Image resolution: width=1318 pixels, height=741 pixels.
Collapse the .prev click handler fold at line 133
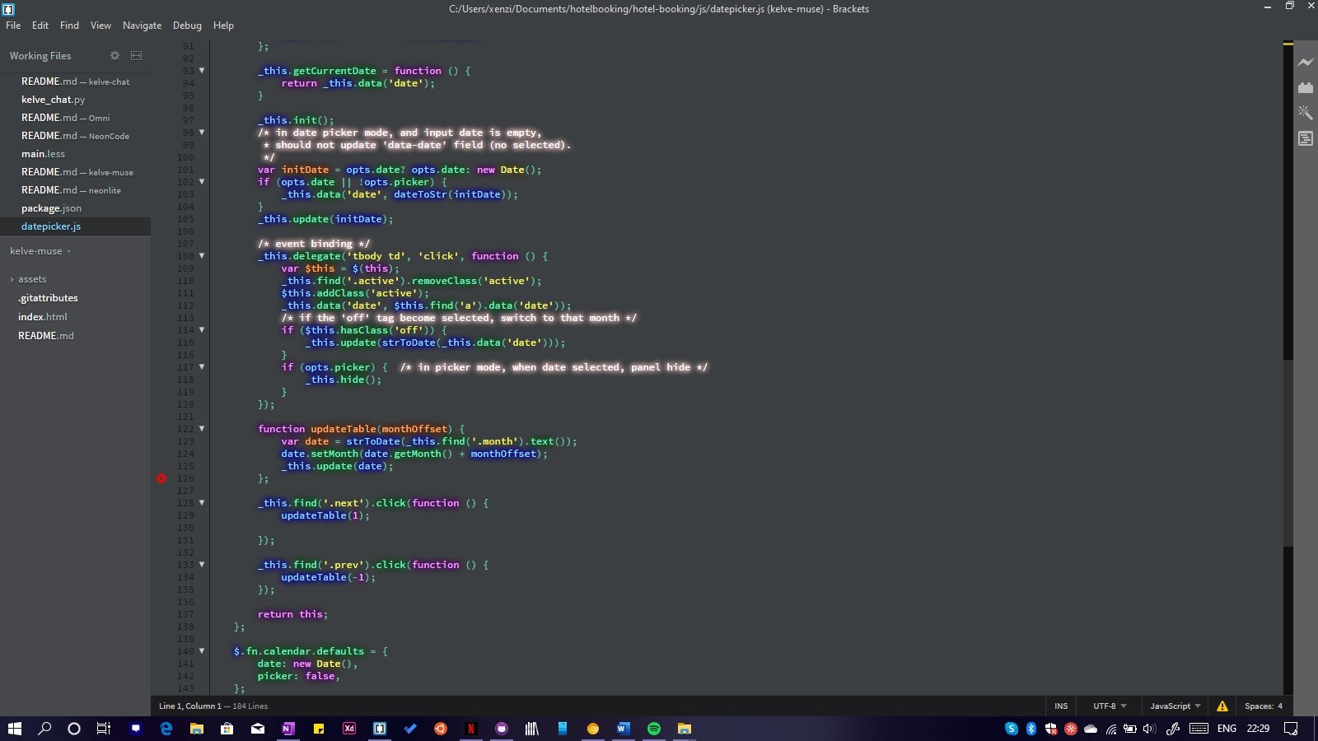coord(202,565)
